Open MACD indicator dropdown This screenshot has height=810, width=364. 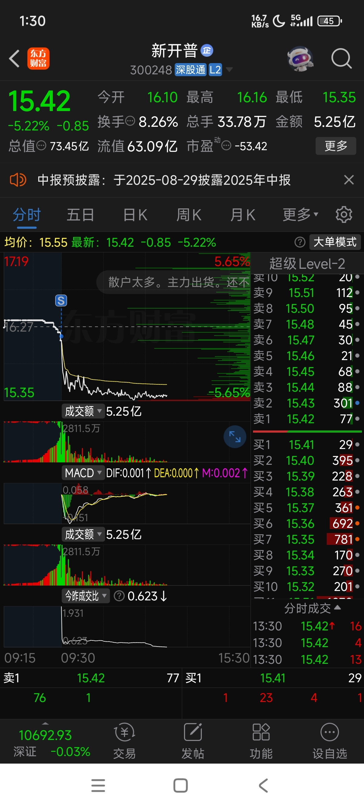pos(83,473)
